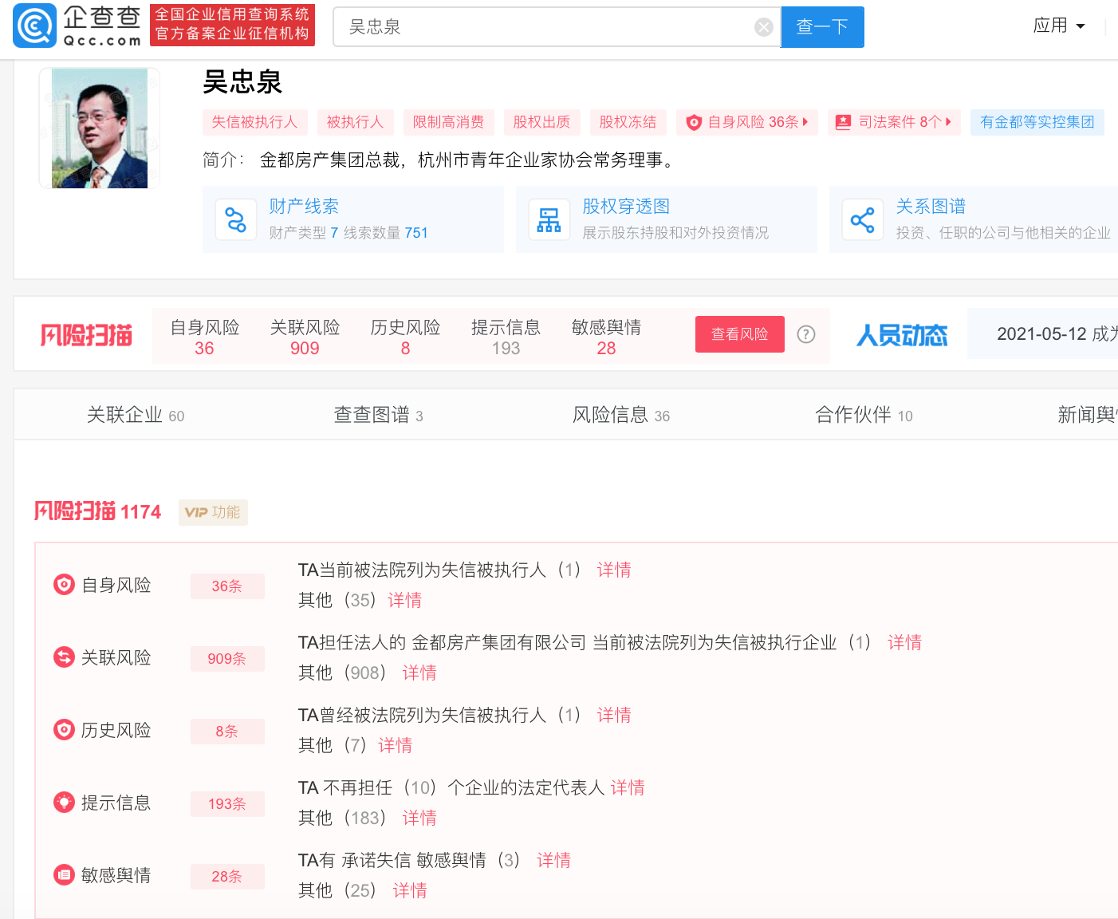Click the 36条 count badge

(x=227, y=586)
